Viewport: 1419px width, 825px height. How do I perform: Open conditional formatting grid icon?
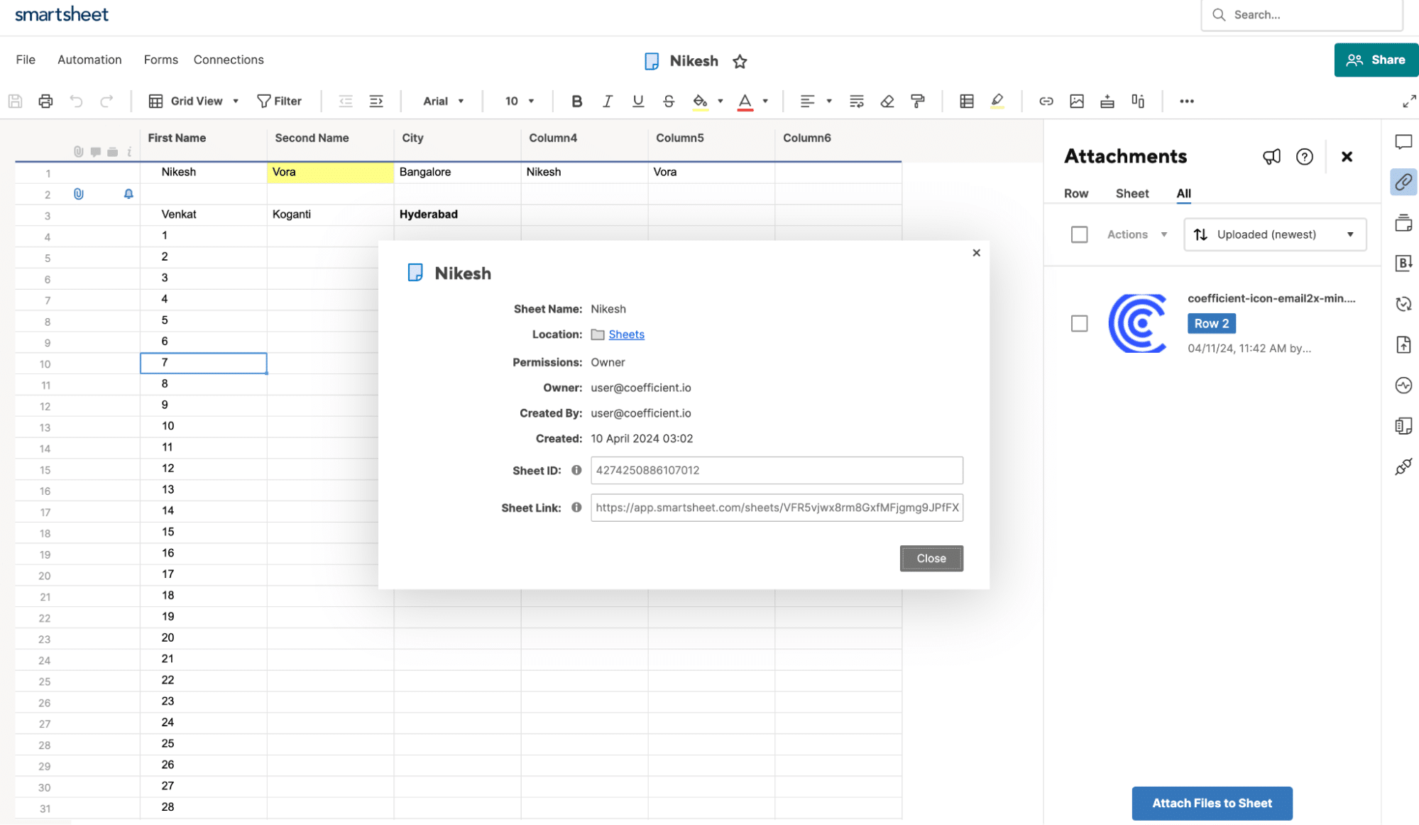coord(966,101)
